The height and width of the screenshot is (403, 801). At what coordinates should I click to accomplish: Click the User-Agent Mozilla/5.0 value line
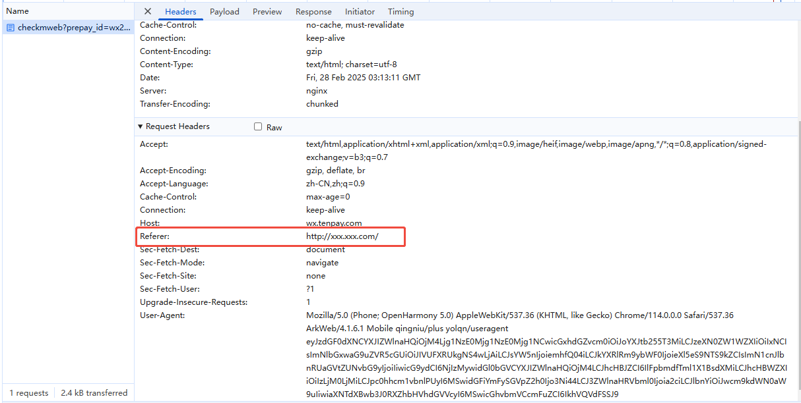(x=520, y=315)
